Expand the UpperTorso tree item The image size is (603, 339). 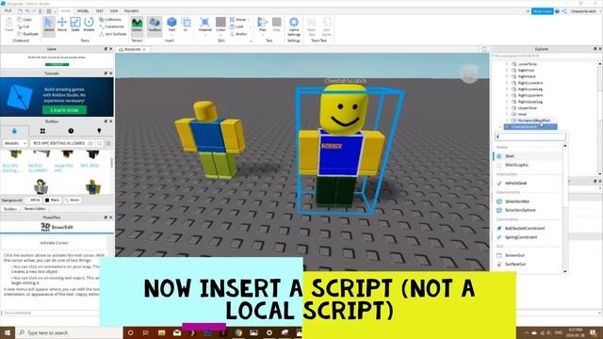[x=507, y=108]
